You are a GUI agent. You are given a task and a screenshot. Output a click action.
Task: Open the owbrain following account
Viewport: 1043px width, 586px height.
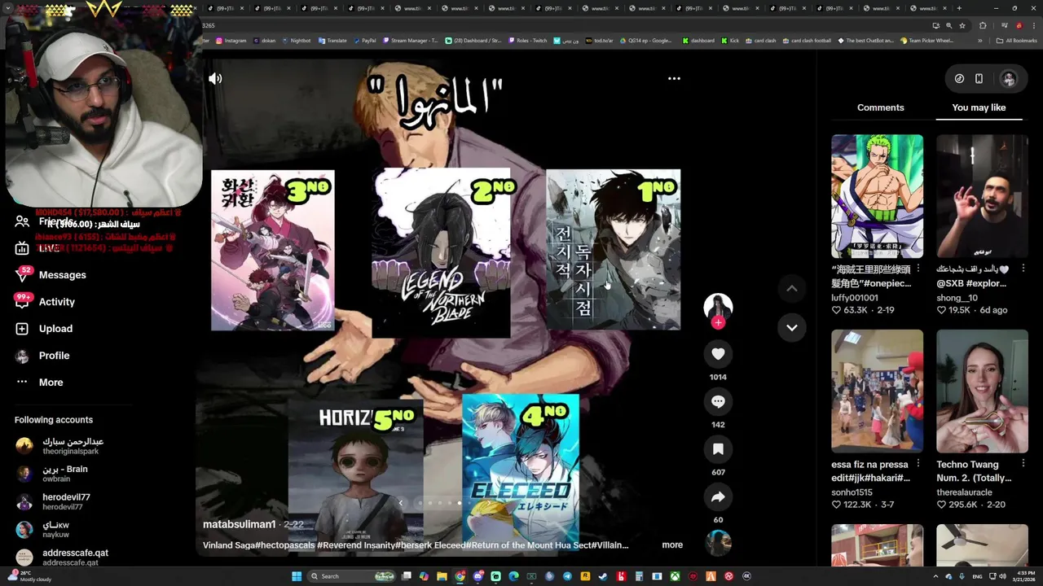(x=53, y=474)
